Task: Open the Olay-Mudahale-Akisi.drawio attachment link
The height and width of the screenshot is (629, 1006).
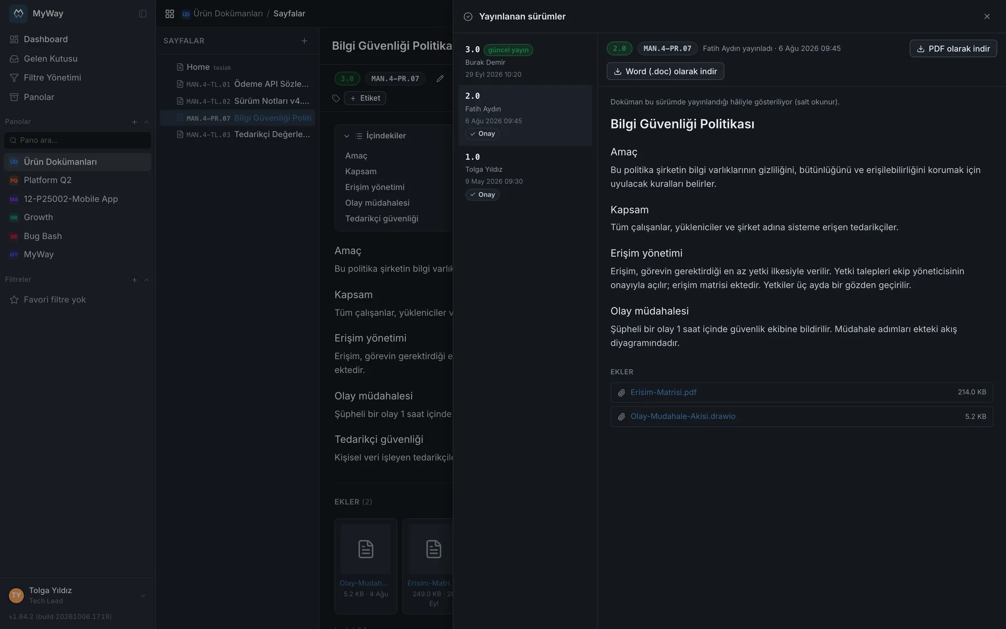Action: [683, 417]
